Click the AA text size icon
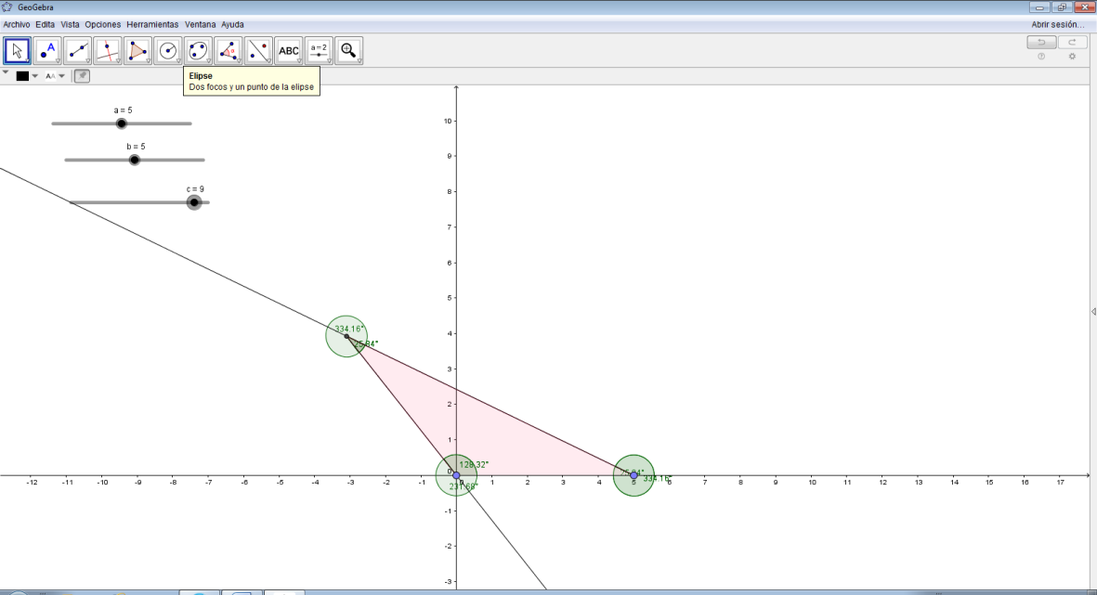Image resolution: width=1097 pixels, height=595 pixels. 50,76
